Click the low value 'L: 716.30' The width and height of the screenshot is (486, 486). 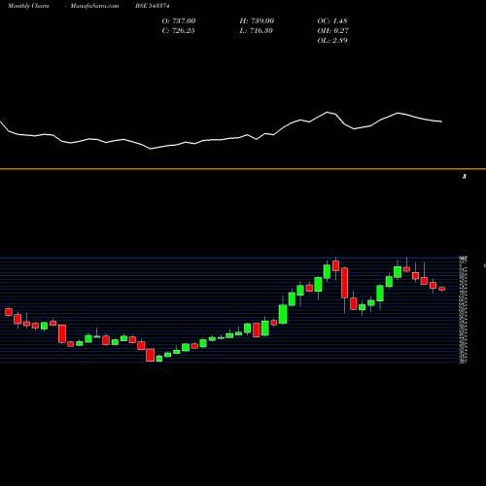pyautogui.click(x=256, y=31)
